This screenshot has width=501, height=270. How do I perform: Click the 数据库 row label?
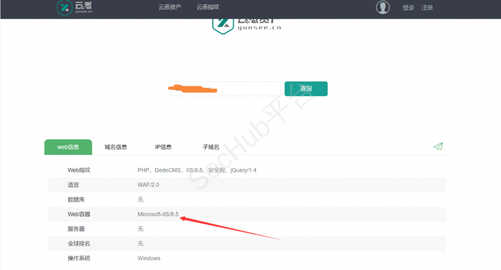[76, 199]
